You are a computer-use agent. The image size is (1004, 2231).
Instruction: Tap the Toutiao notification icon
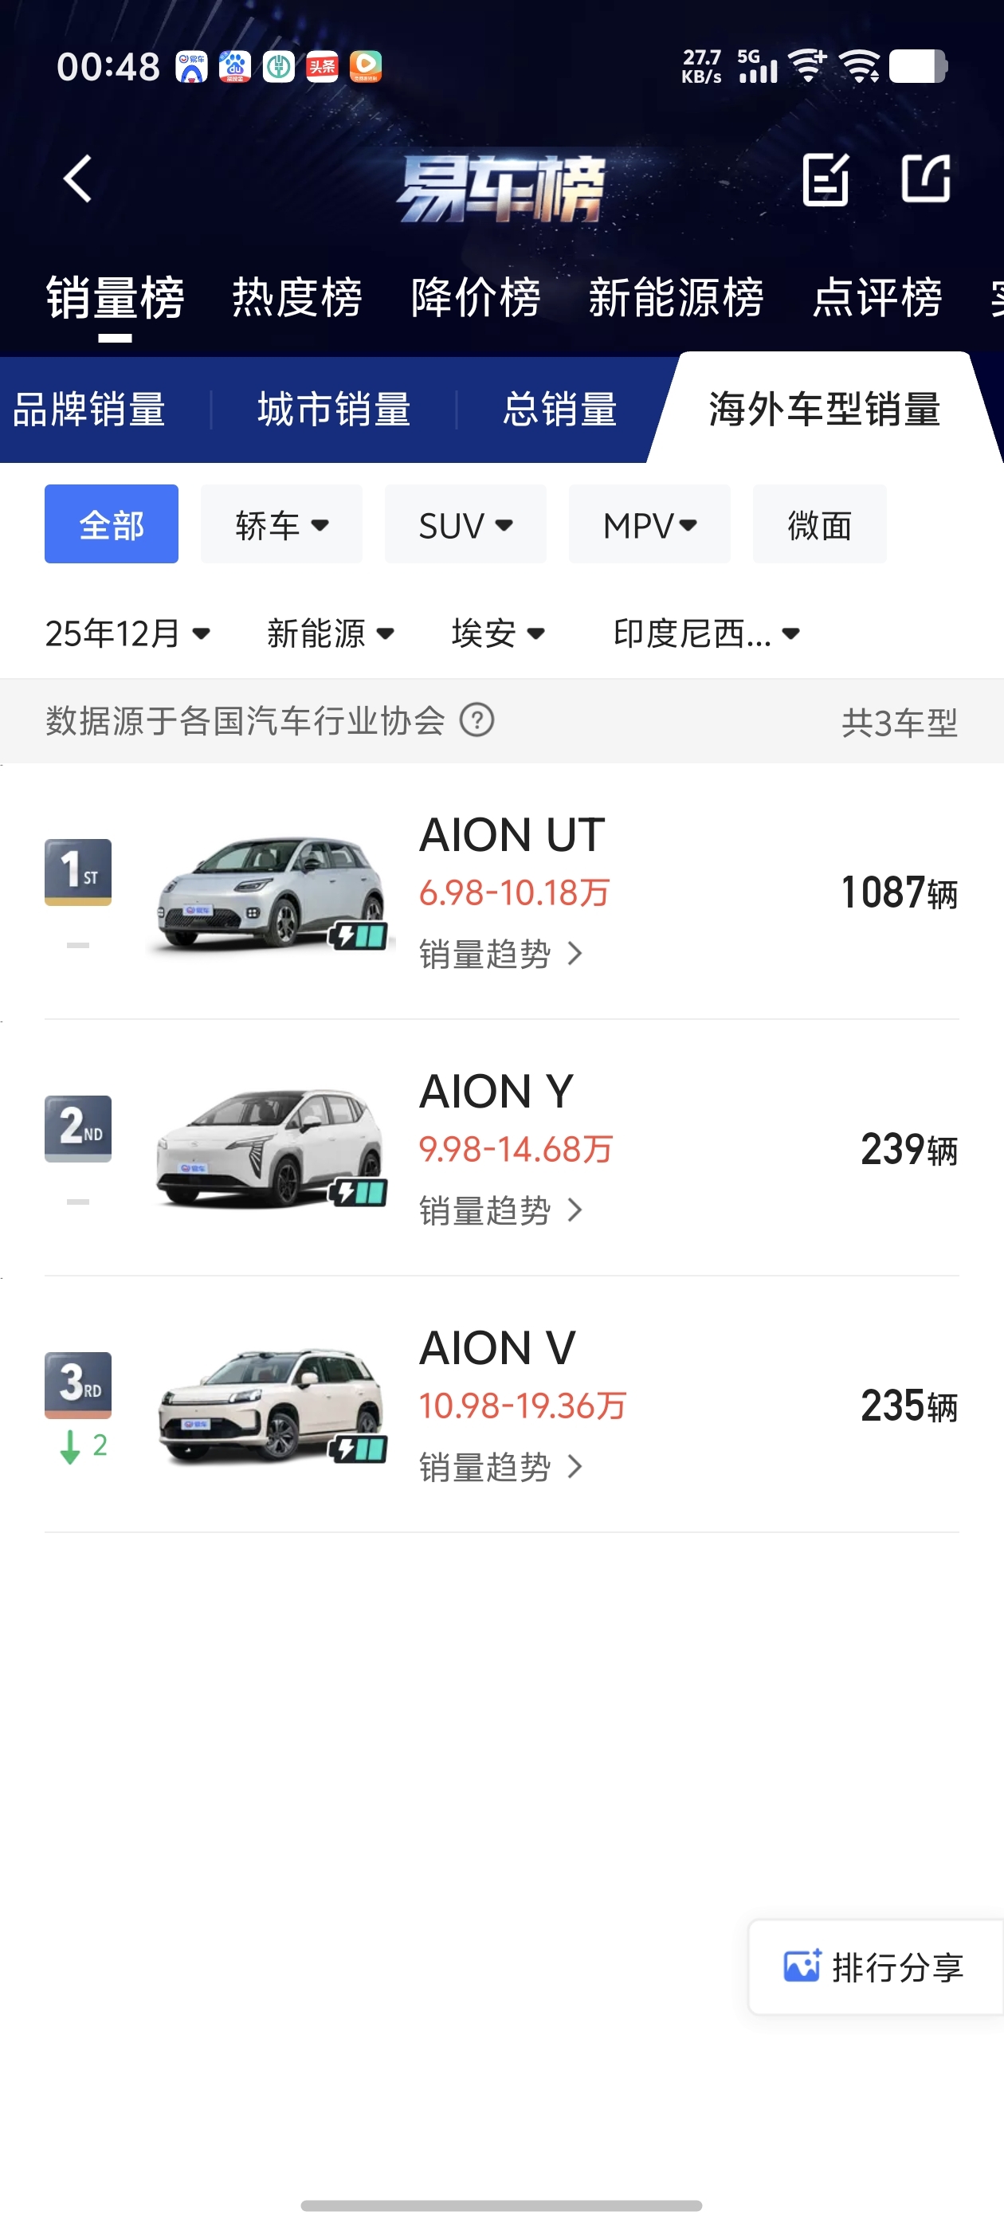coord(322,67)
